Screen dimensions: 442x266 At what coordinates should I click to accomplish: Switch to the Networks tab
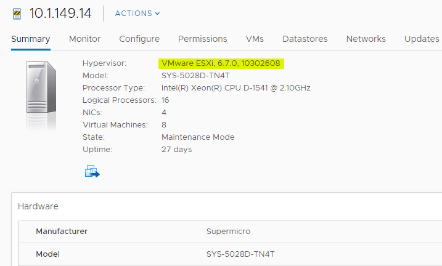pos(366,39)
